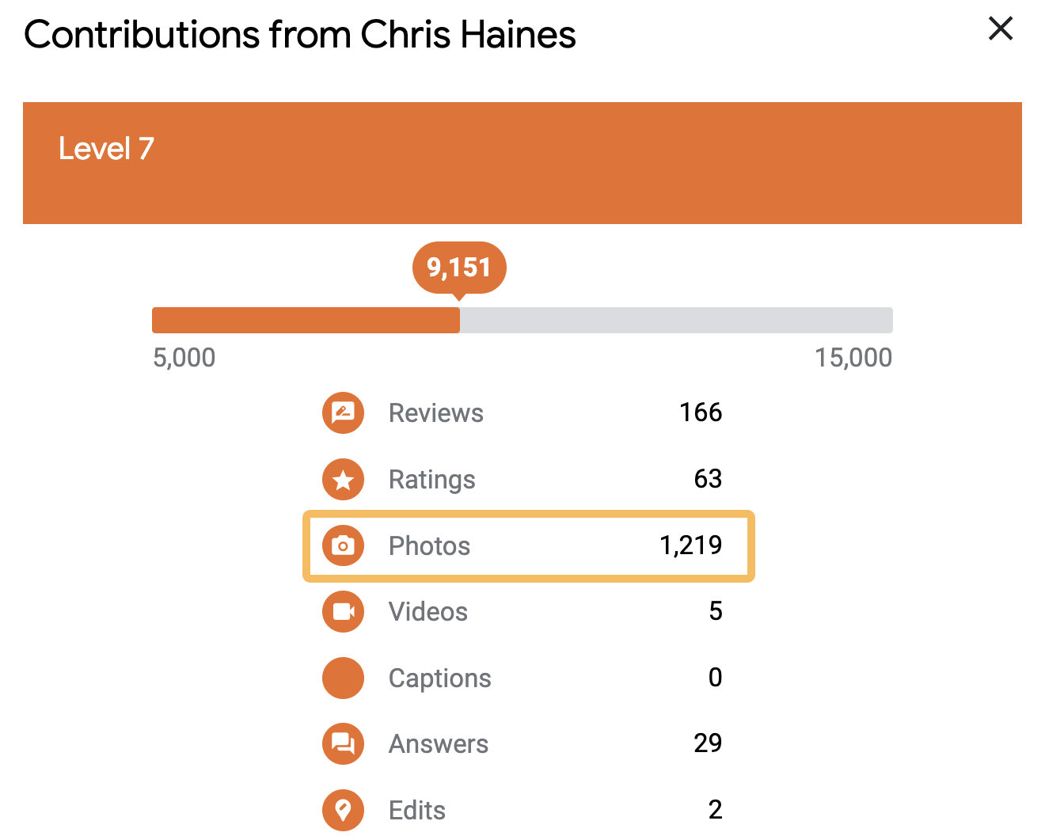The width and height of the screenshot is (1045, 836).
Task: Open the Reviews label
Action: (x=435, y=413)
